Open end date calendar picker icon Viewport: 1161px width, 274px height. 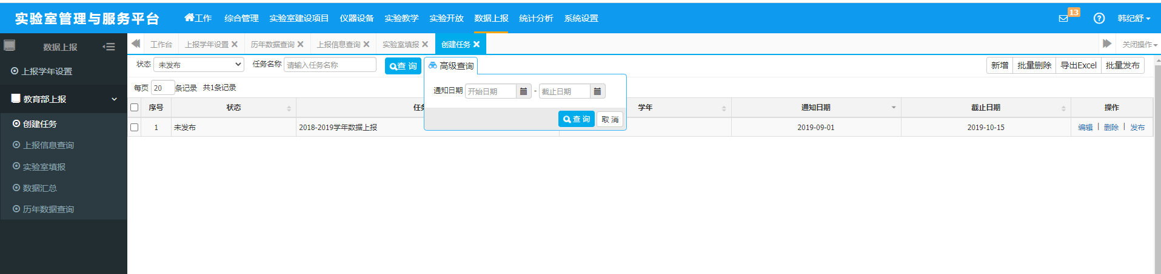coord(597,91)
